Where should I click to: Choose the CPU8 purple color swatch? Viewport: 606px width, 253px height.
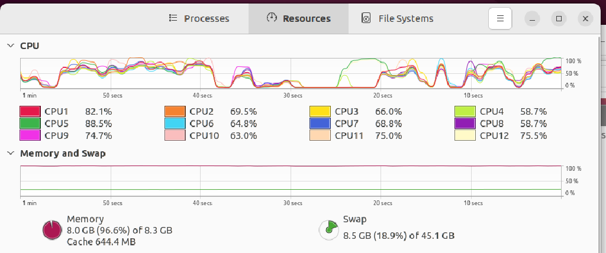pyautogui.click(x=465, y=124)
